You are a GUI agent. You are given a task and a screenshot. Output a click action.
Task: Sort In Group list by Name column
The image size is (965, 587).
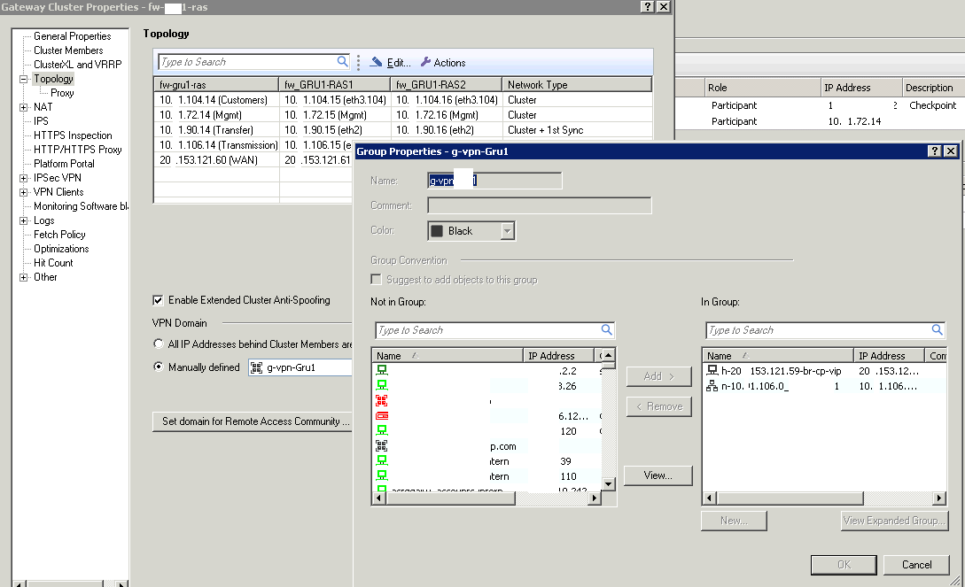pyautogui.click(x=778, y=355)
